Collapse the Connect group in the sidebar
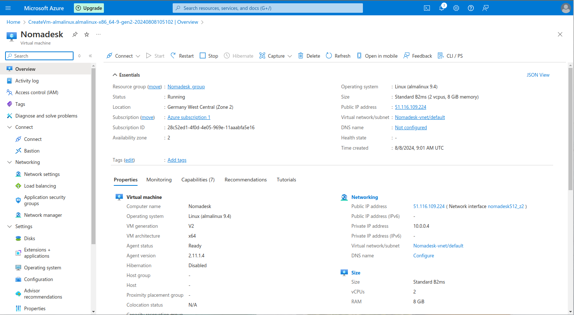This screenshot has width=574, height=315. click(10, 127)
